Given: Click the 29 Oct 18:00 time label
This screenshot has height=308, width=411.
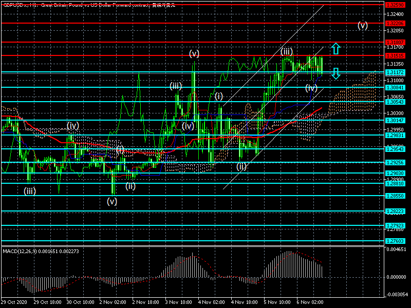Looking at the screenshot, I should pos(47,302).
